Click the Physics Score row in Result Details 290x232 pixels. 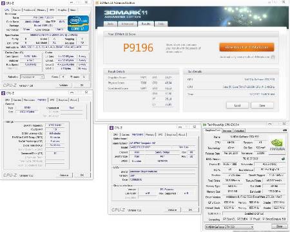click(x=127, y=83)
